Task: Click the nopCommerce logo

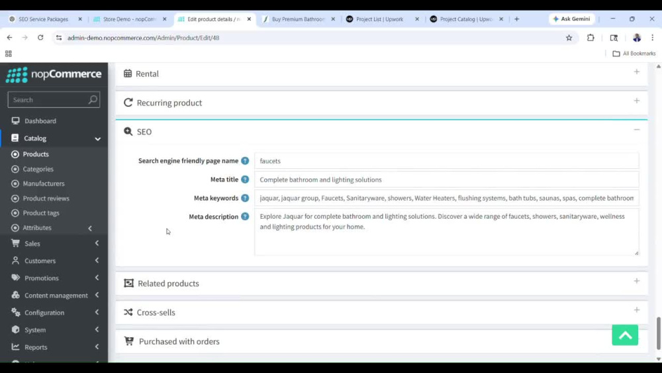Action: pos(54,75)
